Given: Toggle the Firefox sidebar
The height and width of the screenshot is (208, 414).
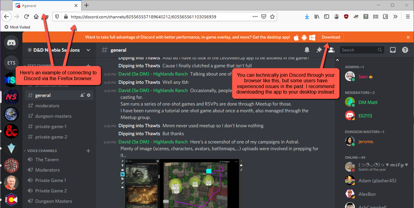Looking at the screenshot, I should (x=327, y=17).
